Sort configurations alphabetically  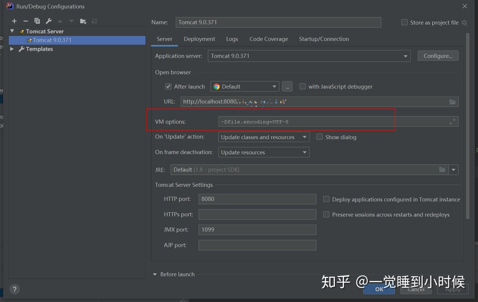click(x=94, y=21)
